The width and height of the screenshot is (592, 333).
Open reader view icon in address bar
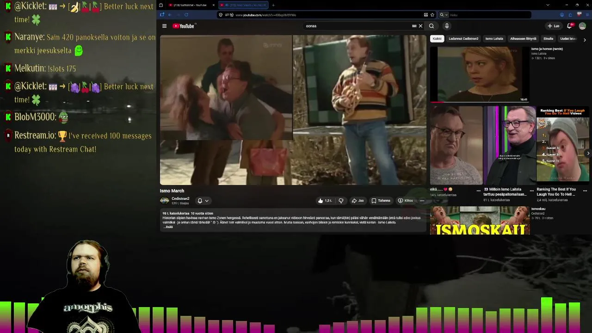click(426, 15)
